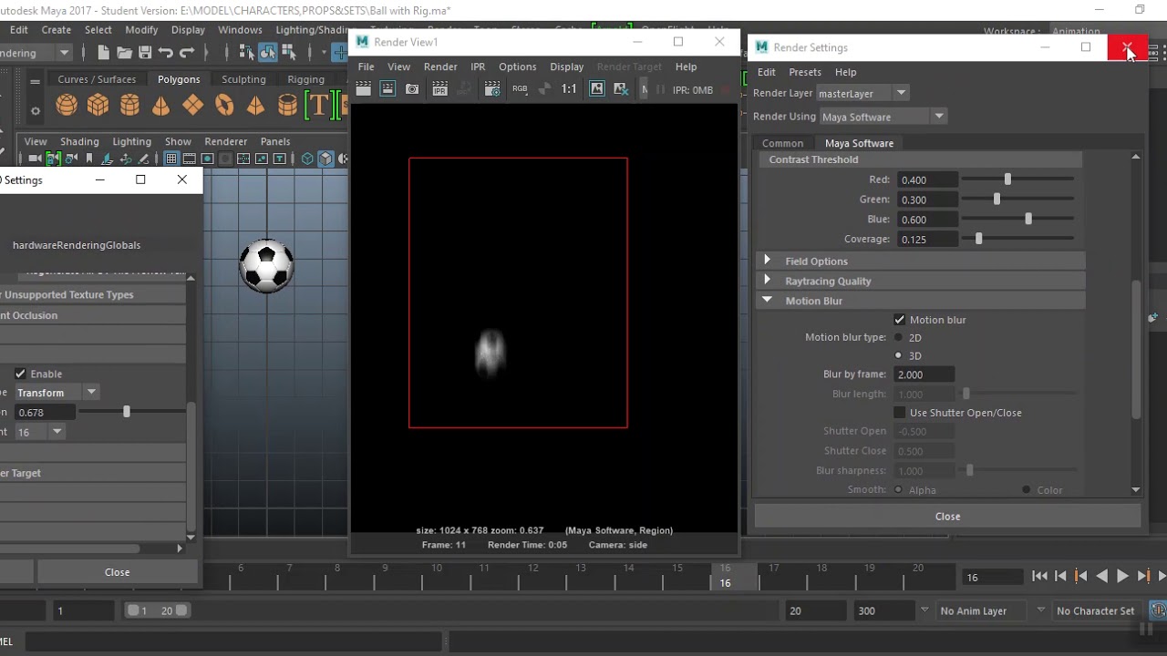Click the Render Region icon in Render View
The height and width of the screenshot is (656, 1167).
387,88
